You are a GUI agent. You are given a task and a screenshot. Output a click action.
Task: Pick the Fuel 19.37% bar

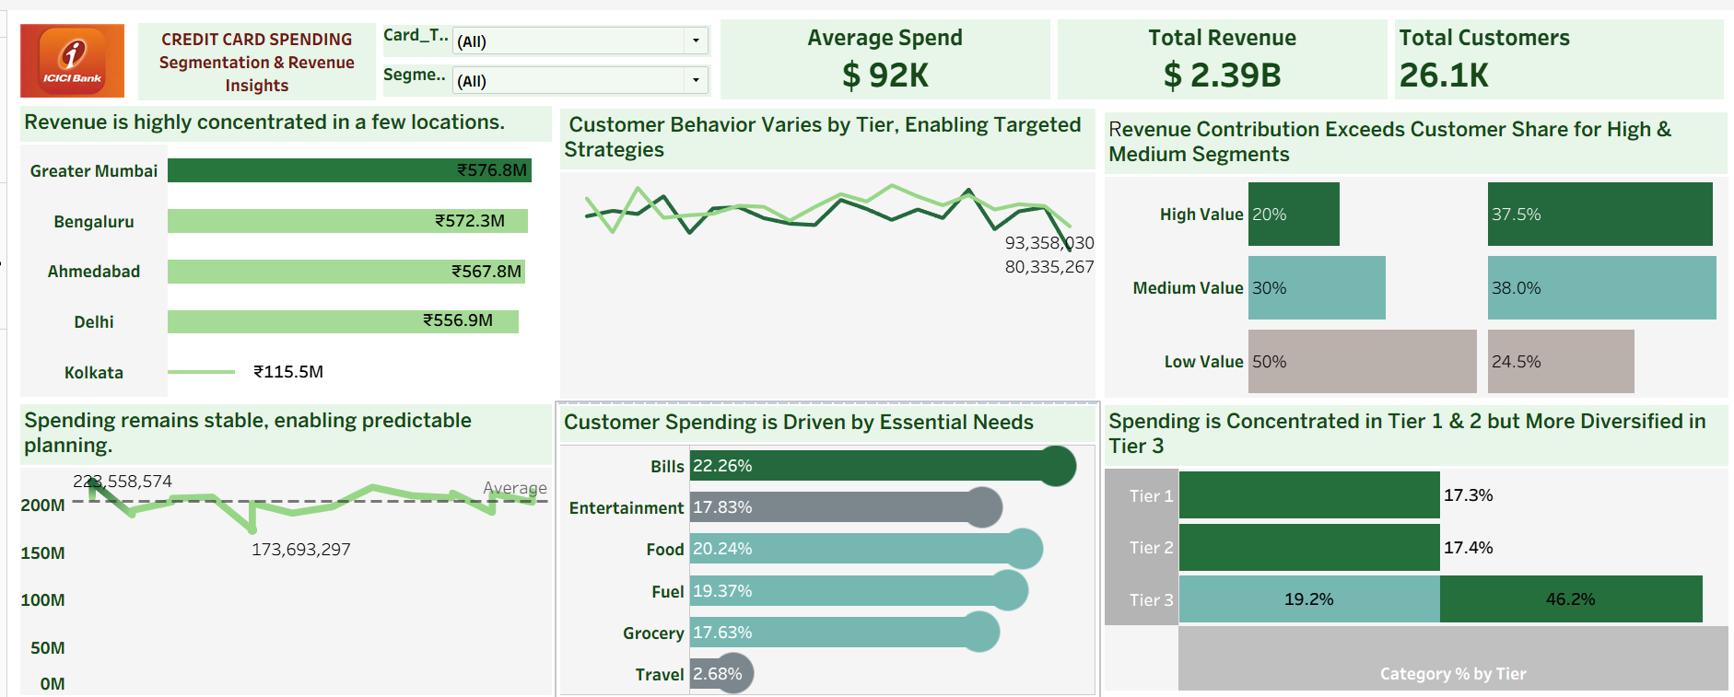click(859, 591)
